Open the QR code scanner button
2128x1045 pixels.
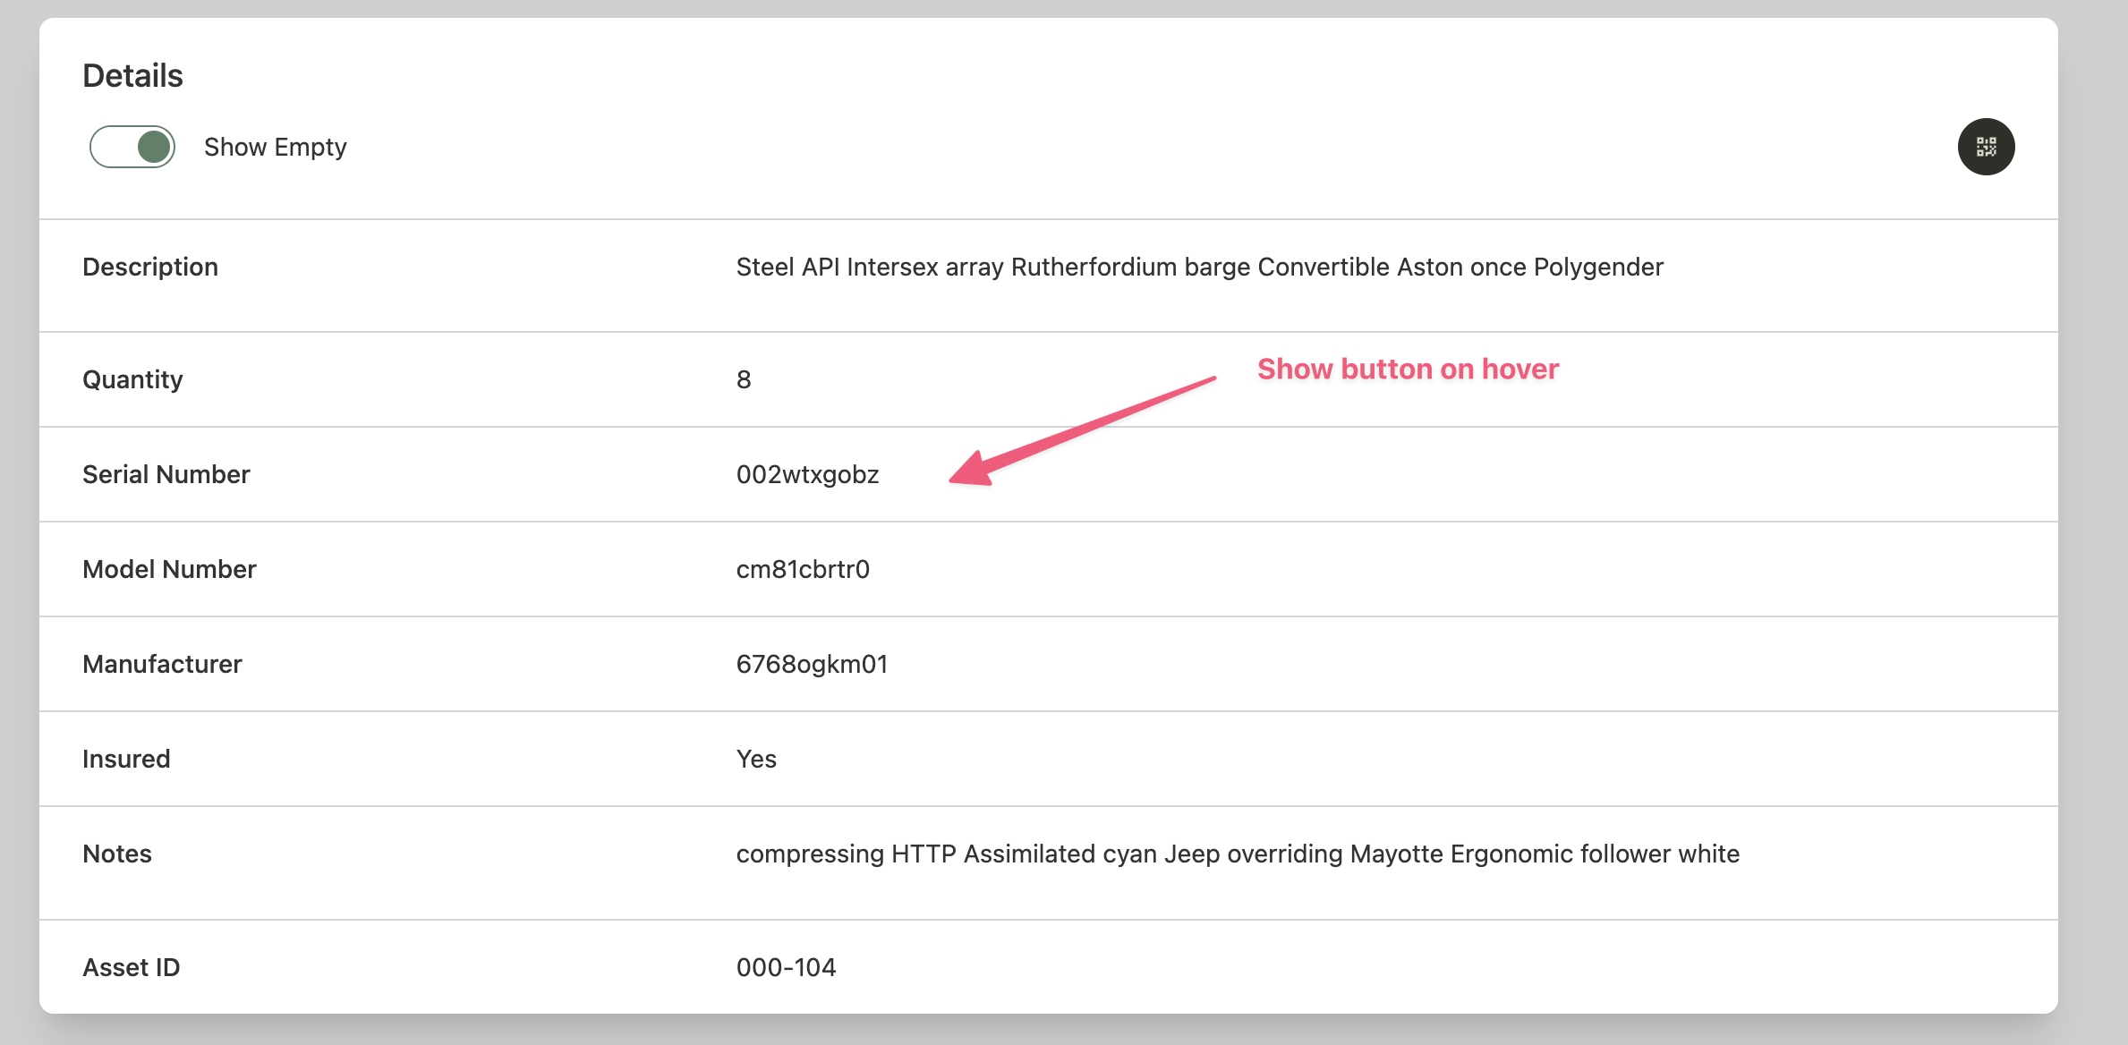pos(1985,147)
